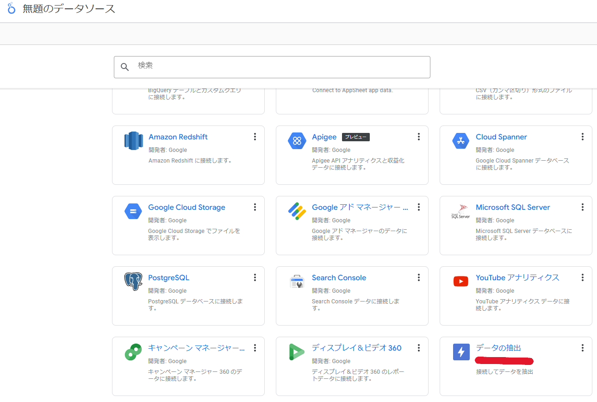
Task: Click the キャンペーン マネージャー 360 のデータ description
Action: coord(195,375)
